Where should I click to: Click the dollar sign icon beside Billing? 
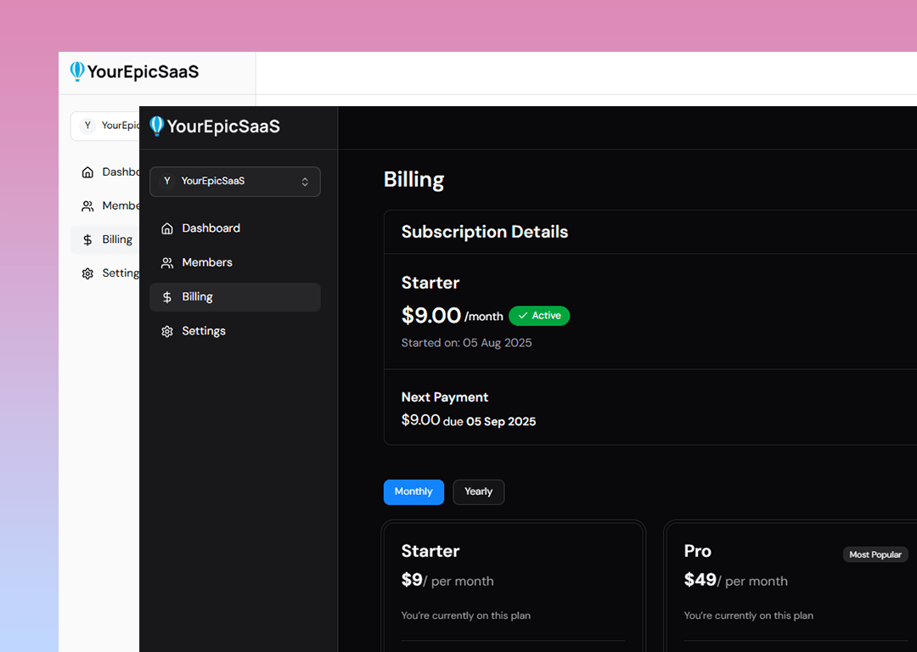(x=167, y=296)
